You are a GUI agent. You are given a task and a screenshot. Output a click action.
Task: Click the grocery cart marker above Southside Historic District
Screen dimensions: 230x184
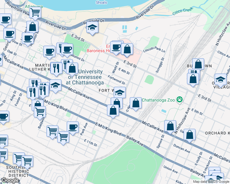(x=27, y=161)
